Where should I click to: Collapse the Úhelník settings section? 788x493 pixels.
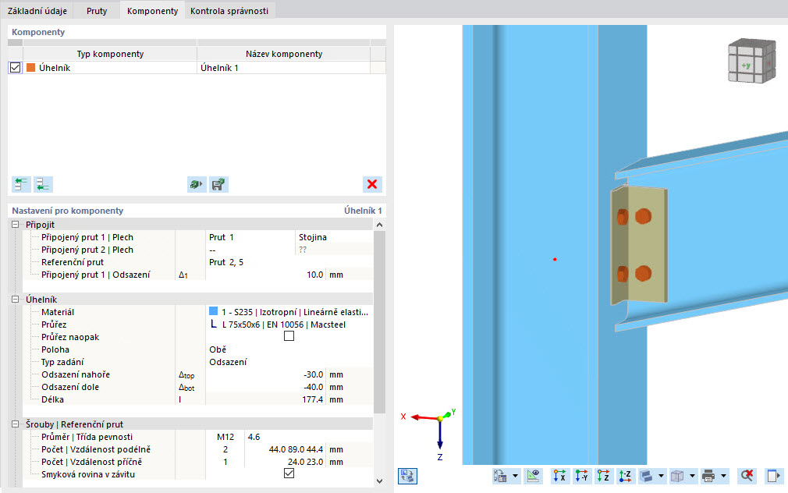(x=16, y=299)
